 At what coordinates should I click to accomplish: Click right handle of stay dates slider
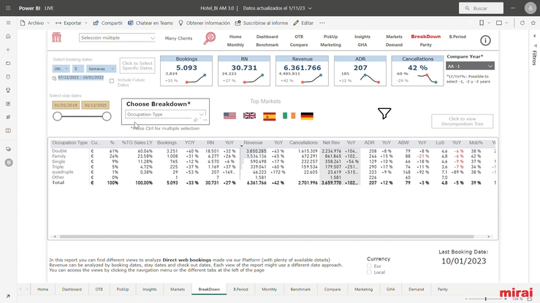tap(107, 116)
